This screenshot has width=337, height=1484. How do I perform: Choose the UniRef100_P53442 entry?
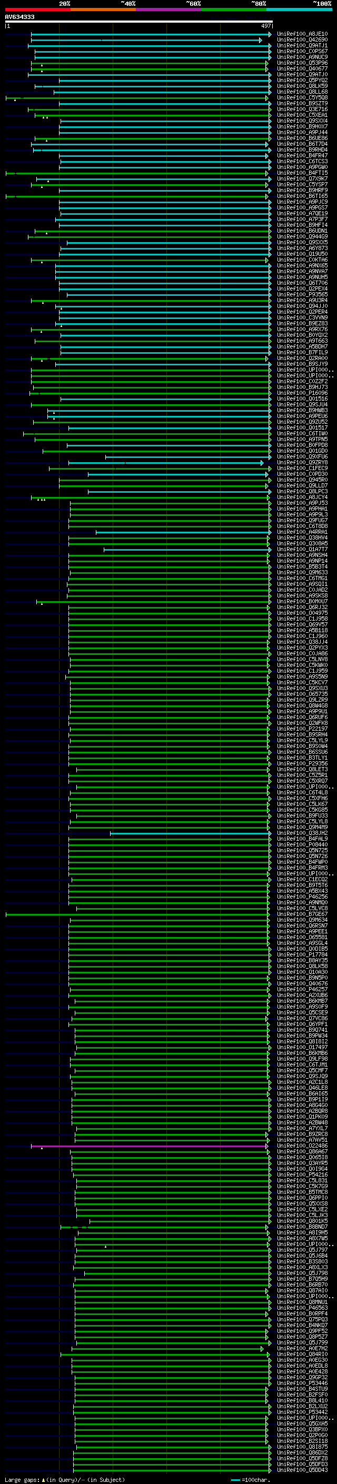[x=302, y=1412]
